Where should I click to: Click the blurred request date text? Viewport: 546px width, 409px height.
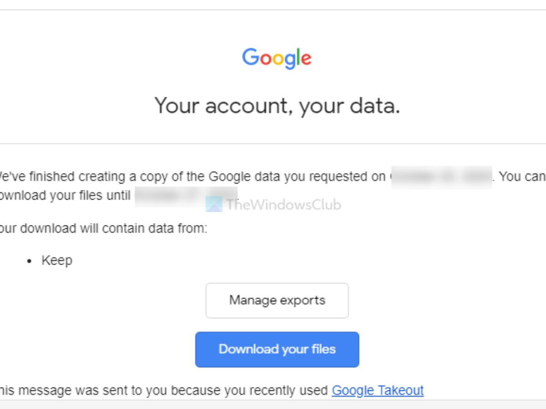[441, 177]
